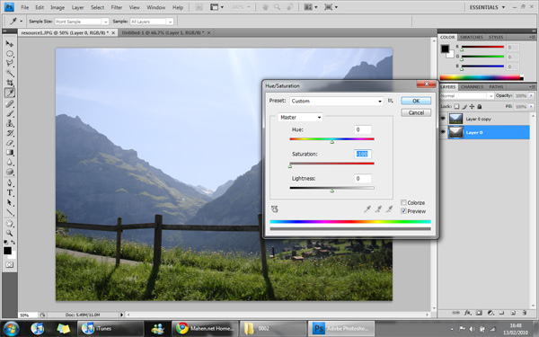
Task: Uncheck the Preview checkbox
Action: click(403, 211)
